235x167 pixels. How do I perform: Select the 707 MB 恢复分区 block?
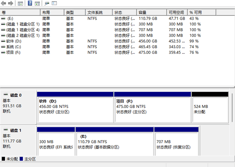coord(177,141)
